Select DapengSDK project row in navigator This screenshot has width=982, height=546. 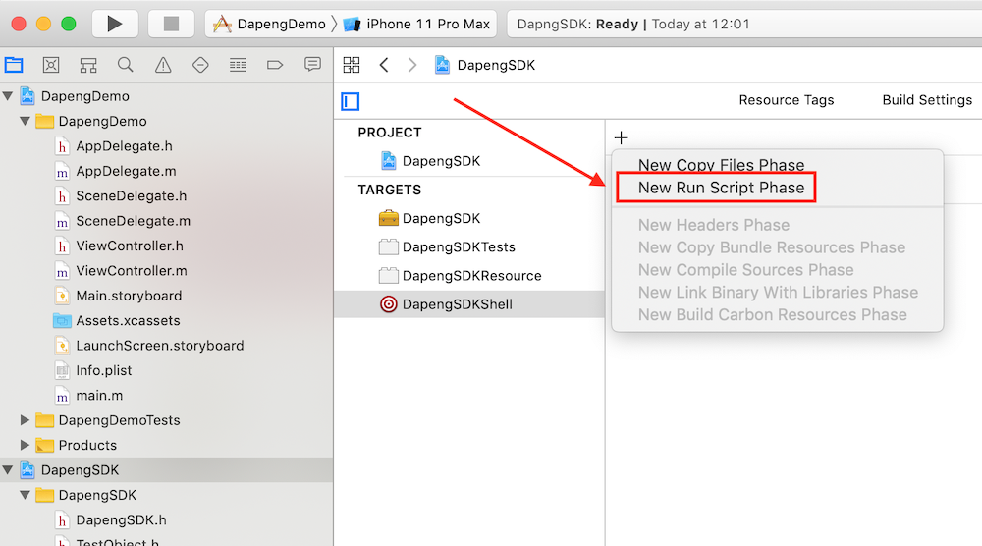coord(166,470)
